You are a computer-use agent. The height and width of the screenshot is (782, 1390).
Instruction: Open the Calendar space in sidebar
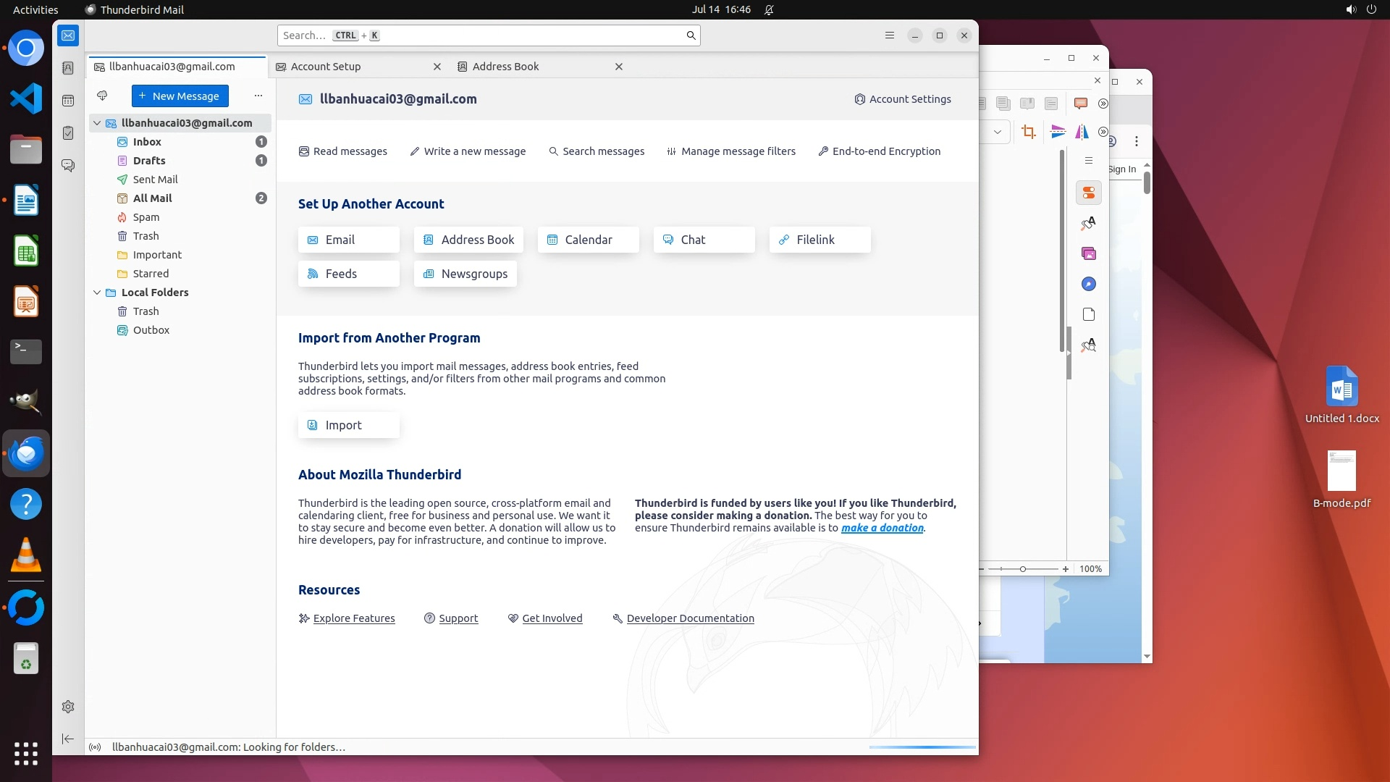tap(68, 101)
